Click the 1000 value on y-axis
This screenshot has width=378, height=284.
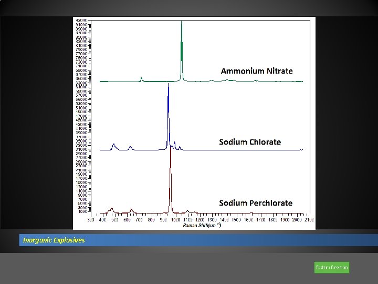(82, 212)
